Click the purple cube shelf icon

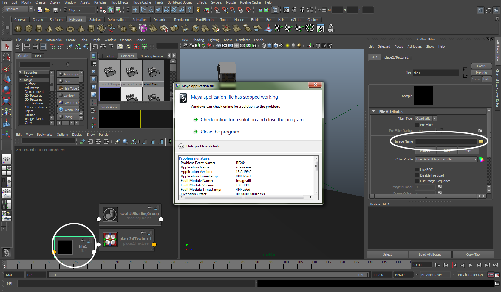pyautogui.click(x=143, y=29)
